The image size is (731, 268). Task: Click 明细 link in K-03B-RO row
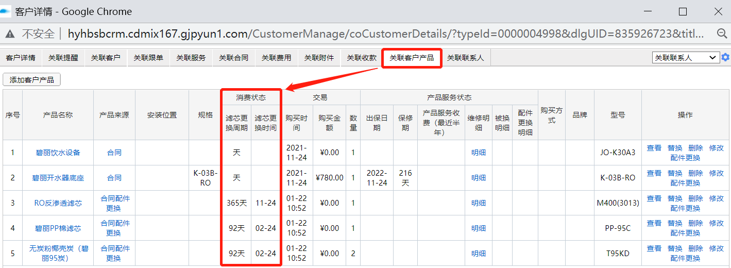pos(479,178)
